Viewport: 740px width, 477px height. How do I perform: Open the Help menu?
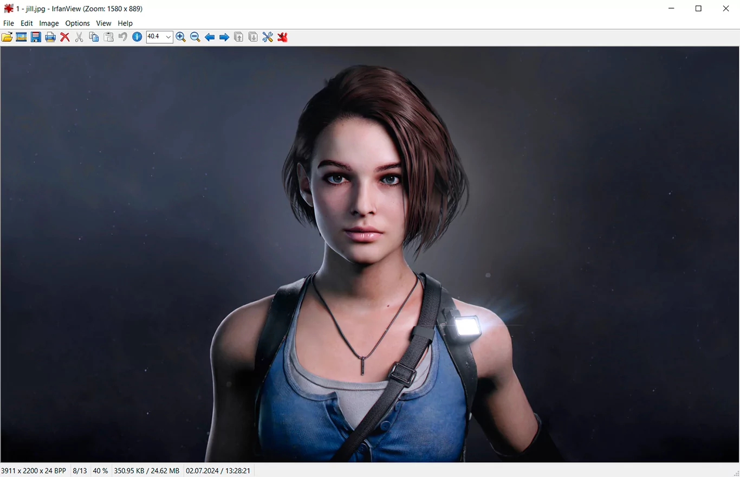coord(125,23)
